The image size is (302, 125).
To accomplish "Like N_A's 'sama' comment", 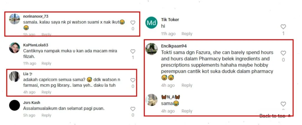I will (x=283, y=104).
